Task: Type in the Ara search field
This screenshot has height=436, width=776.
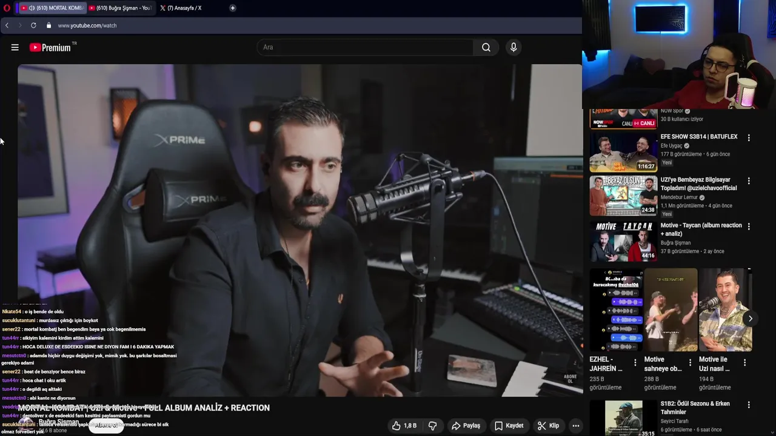Action: [366, 47]
